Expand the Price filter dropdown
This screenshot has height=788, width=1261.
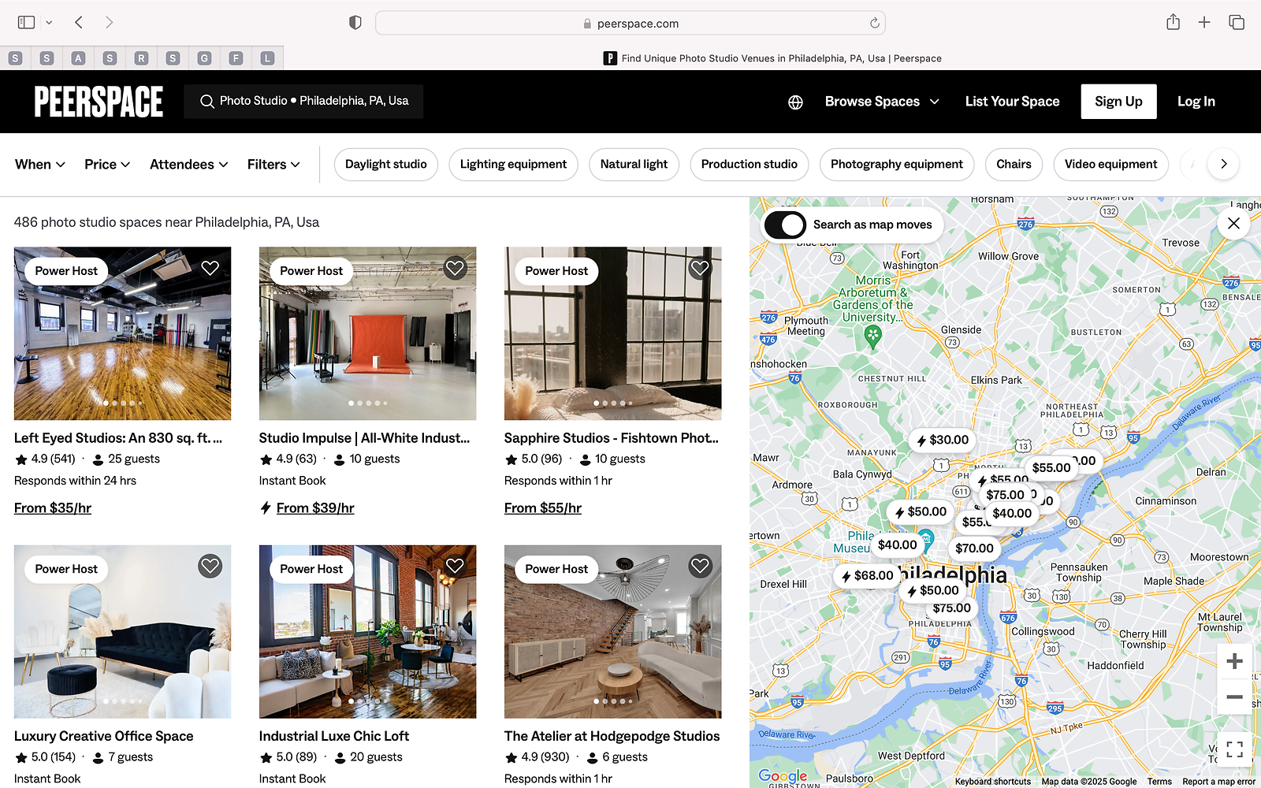coord(107,164)
